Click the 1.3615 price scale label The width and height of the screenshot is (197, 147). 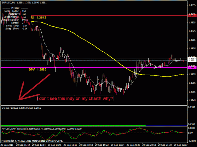(192, 40)
